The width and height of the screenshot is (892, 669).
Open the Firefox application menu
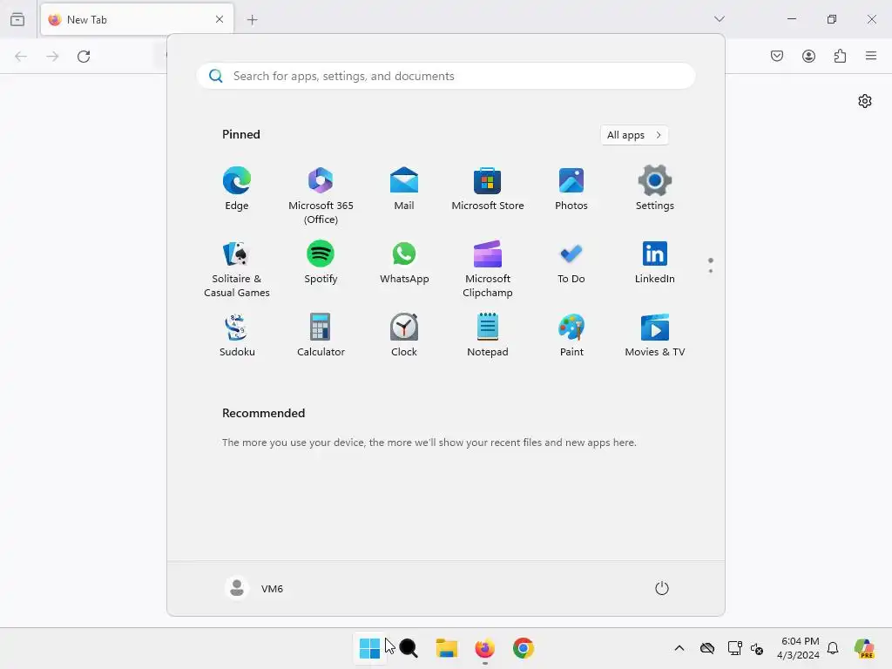[x=871, y=56]
